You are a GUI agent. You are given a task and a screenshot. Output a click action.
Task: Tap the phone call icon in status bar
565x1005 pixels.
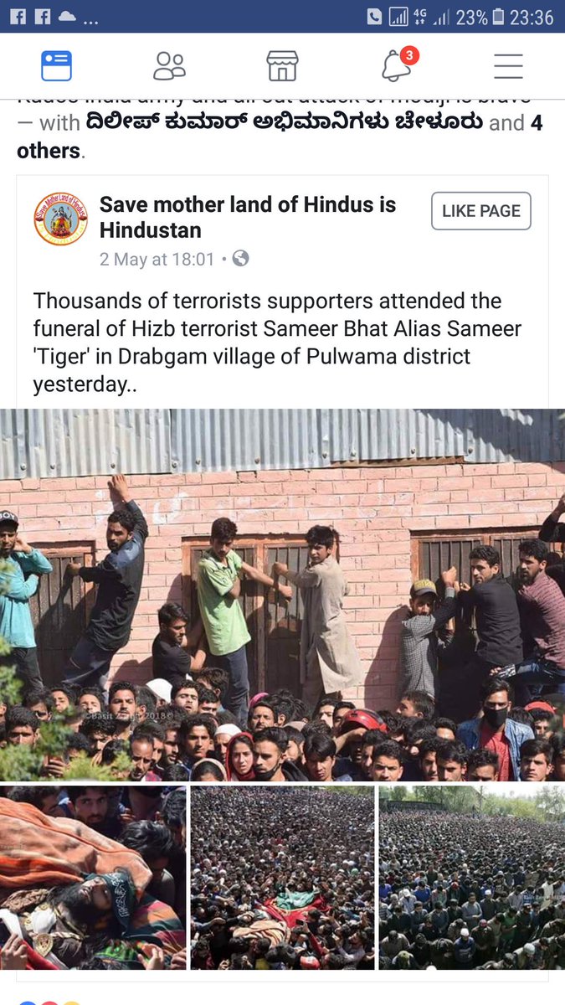tap(375, 17)
